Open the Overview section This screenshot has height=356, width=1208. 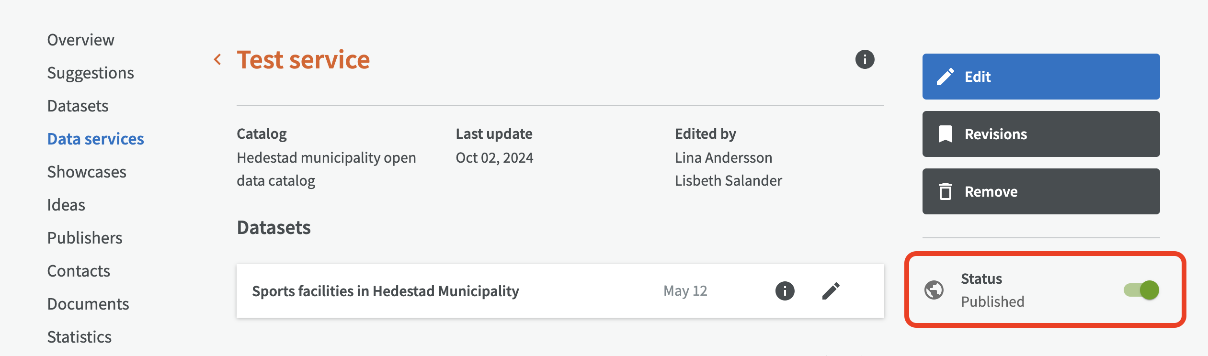pyautogui.click(x=80, y=40)
